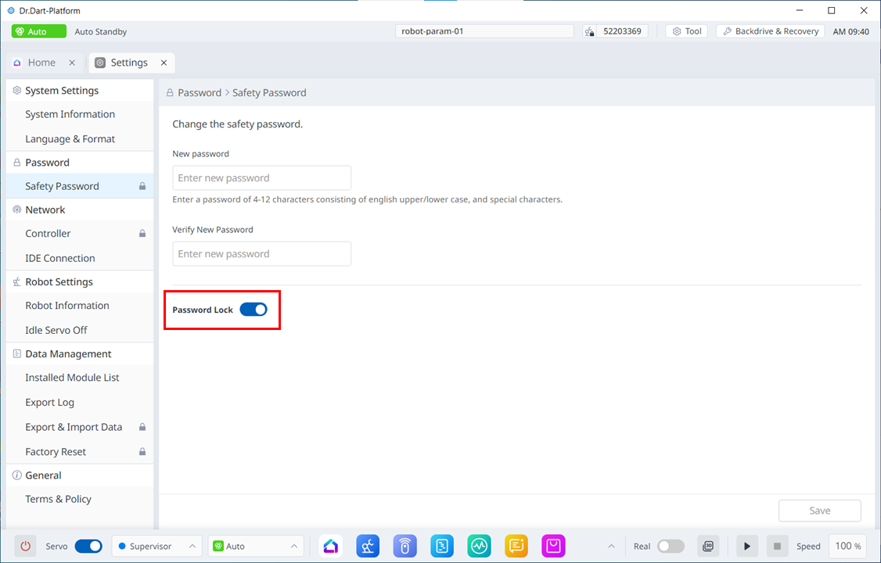The width and height of the screenshot is (881, 563).
Task: Switch to the Home tab
Action: pyautogui.click(x=42, y=63)
